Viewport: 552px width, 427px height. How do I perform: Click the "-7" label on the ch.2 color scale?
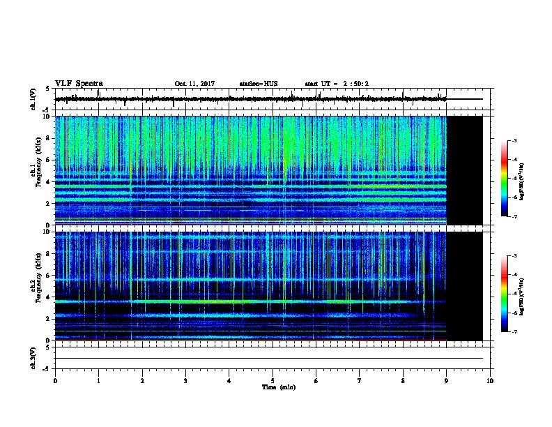point(514,331)
